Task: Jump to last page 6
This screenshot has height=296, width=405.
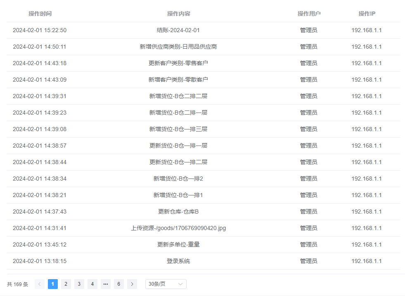Action: 119,284
